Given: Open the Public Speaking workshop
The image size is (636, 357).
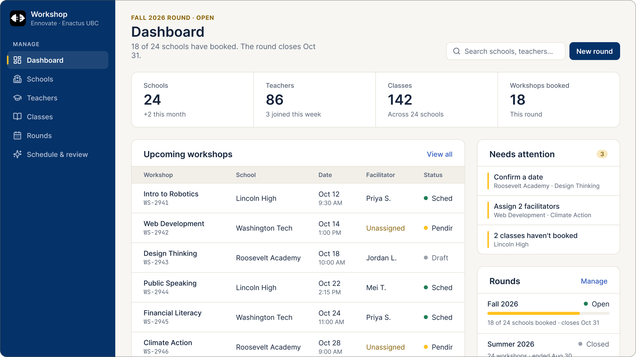Looking at the screenshot, I should tap(298, 288).
